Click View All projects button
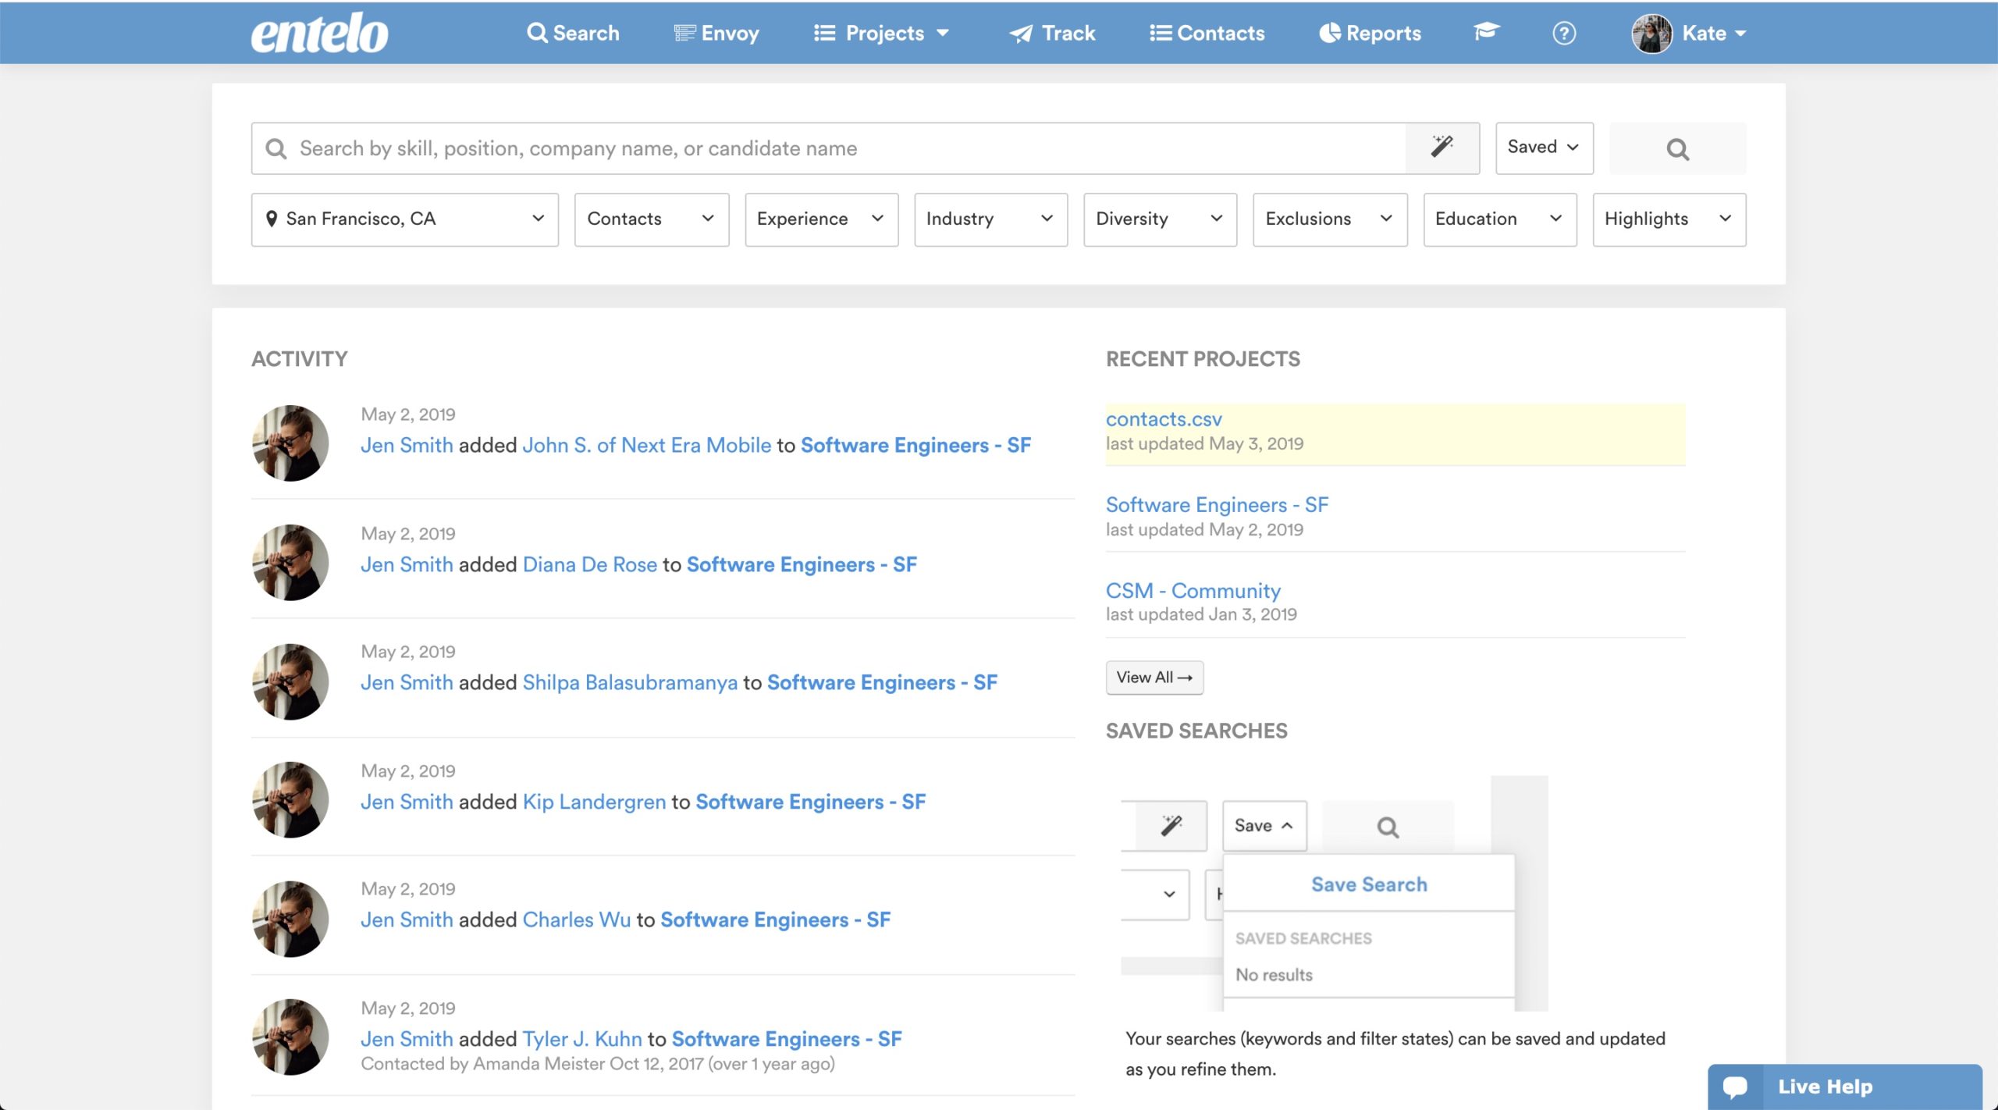 coord(1154,677)
